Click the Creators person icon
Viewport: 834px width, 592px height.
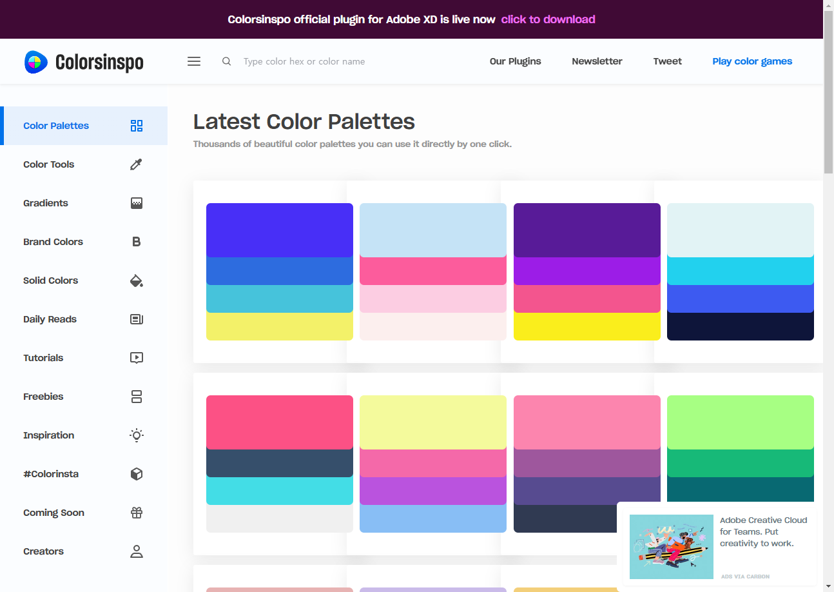136,551
